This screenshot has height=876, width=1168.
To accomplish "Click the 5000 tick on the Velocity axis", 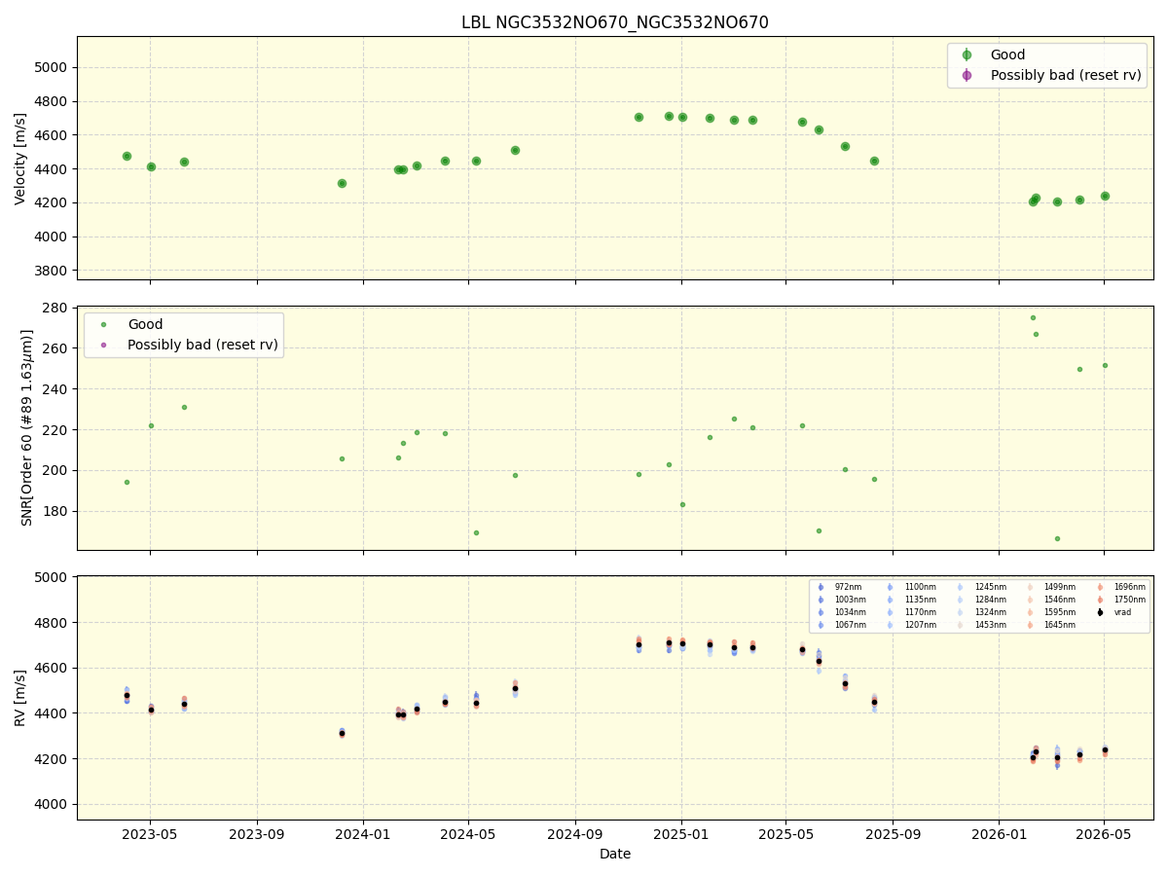I will [53, 68].
